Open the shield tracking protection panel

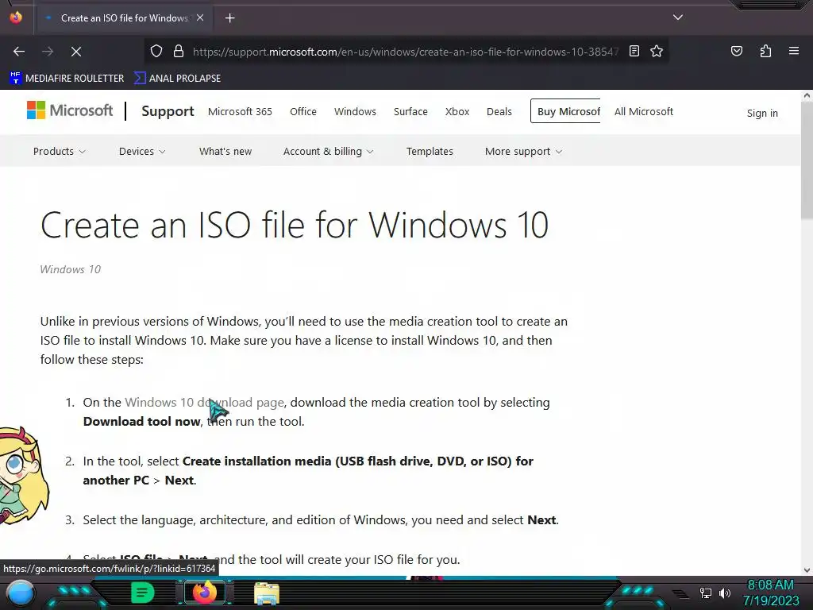(156, 52)
